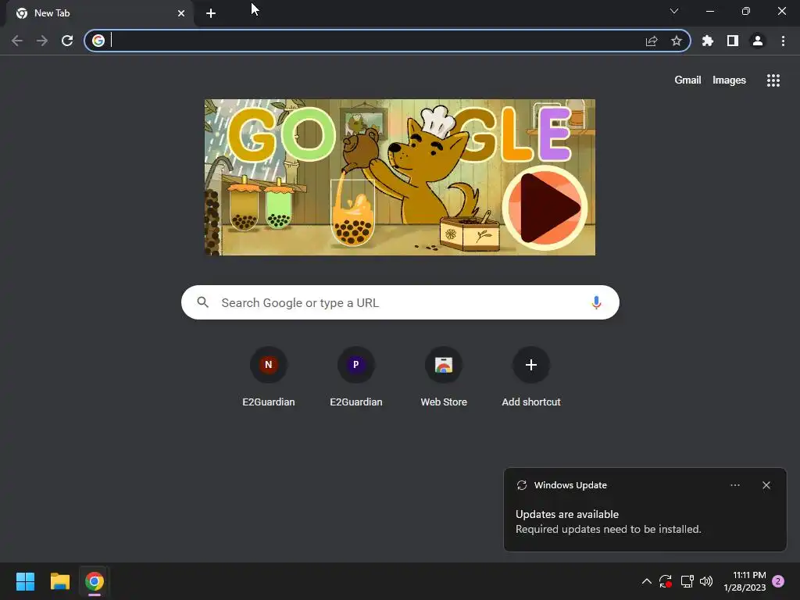The image size is (800, 600).
Task: Open the clock showing 11:11 PM
Action: (x=745, y=581)
